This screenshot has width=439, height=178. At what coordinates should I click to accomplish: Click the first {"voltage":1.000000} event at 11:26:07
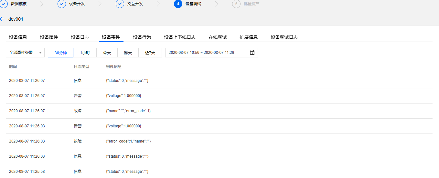tap(123, 96)
